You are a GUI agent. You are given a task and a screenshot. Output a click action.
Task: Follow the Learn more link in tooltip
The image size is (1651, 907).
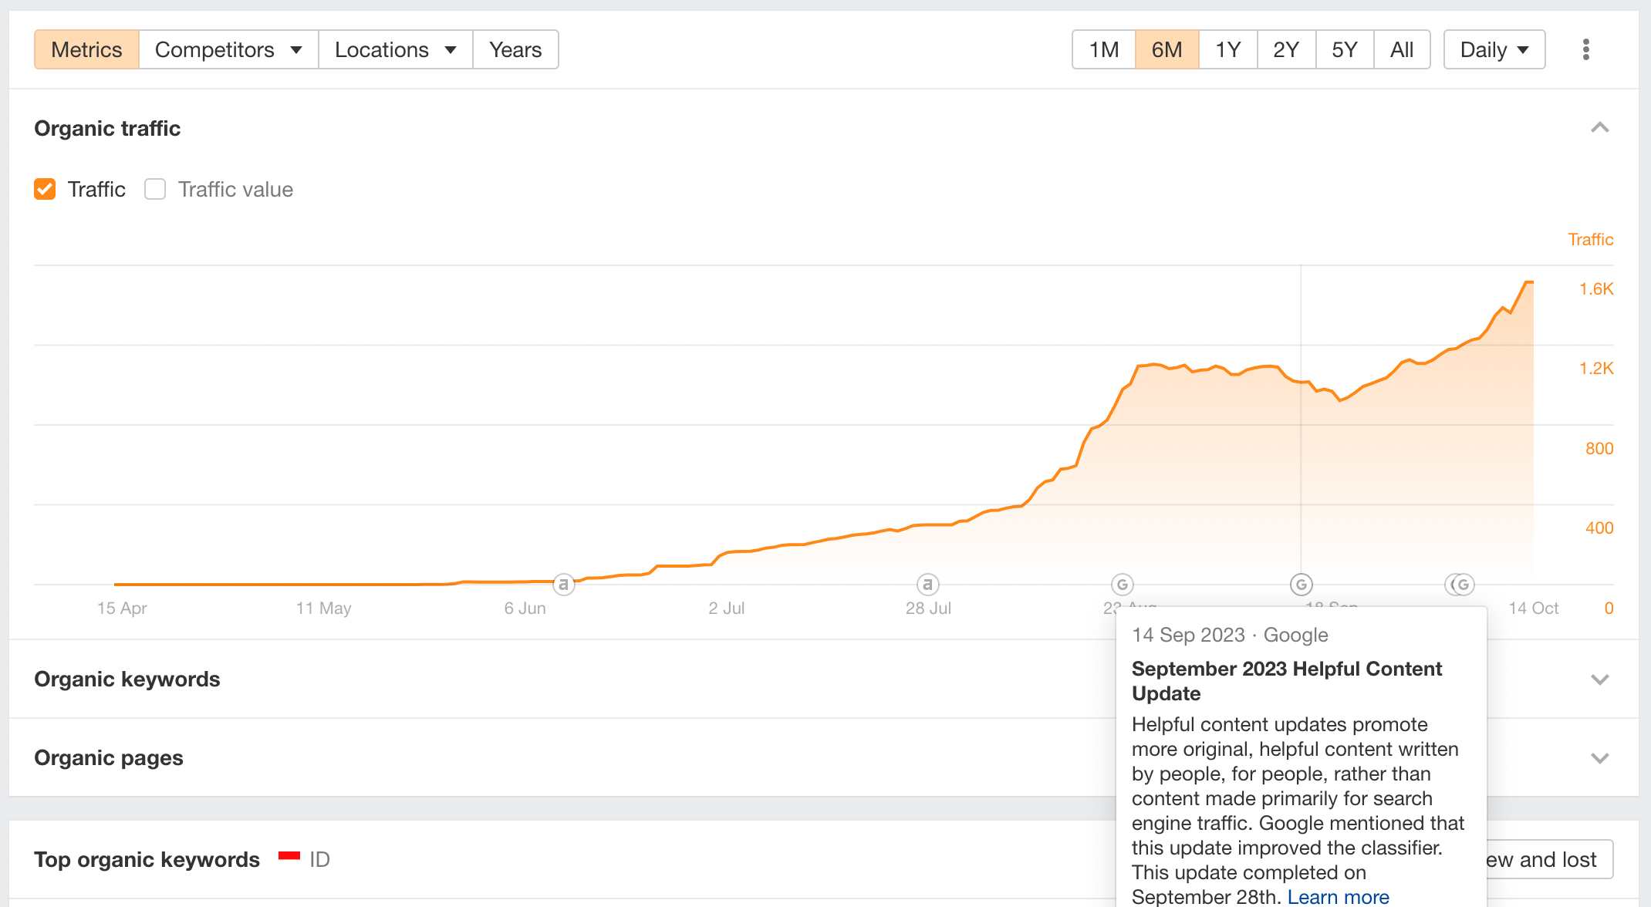pyautogui.click(x=1338, y=896)
